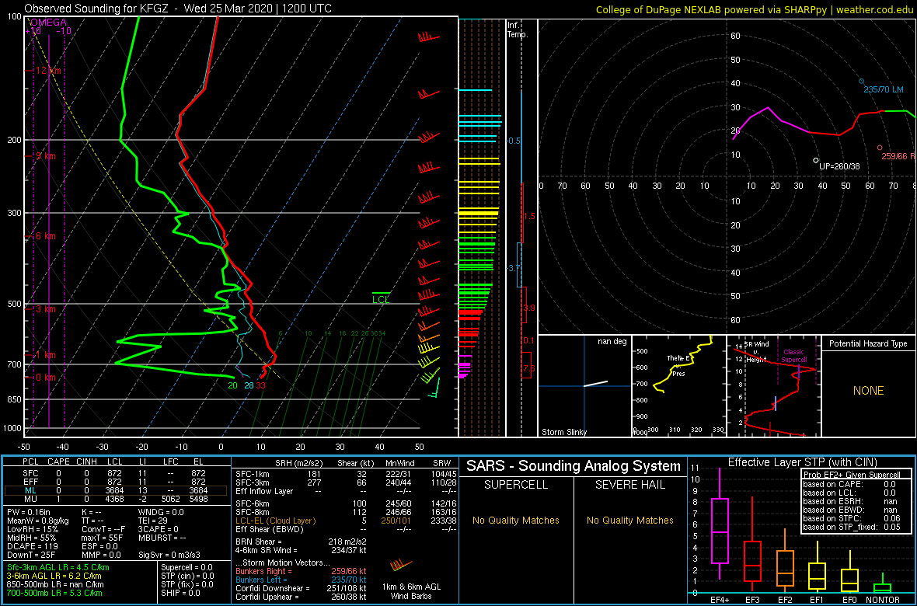Select '3-6km AGL LR = 6.2 C/km'

coord(55,576)
